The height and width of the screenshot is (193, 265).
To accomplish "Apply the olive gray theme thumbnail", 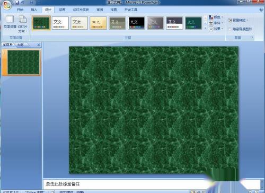I will click(118, 23).
